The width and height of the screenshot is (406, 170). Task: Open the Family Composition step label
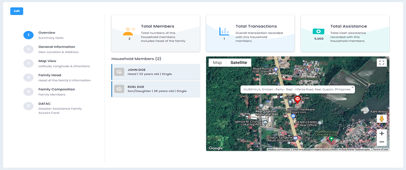tap(57, 89)
